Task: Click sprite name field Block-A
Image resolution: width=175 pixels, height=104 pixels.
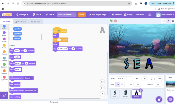Action: (x=124, y=79)
